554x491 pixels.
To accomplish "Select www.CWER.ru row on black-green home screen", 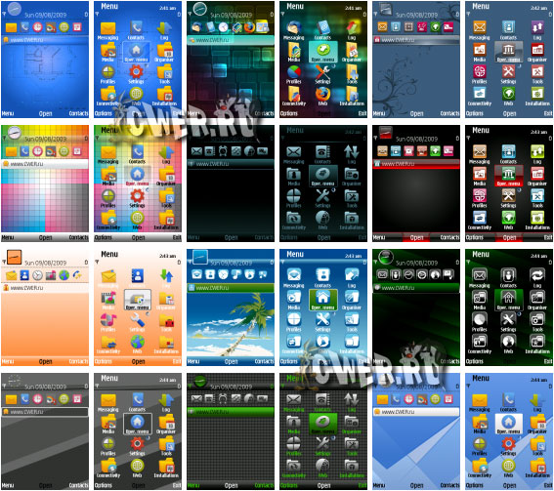I will (x=416, y=288).
